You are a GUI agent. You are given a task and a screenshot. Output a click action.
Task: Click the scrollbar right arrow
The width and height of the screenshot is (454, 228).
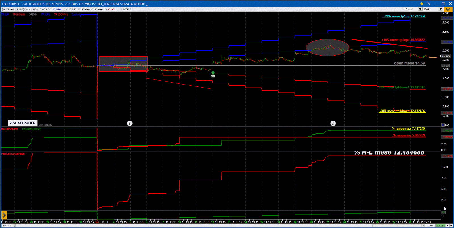point(423,226)
